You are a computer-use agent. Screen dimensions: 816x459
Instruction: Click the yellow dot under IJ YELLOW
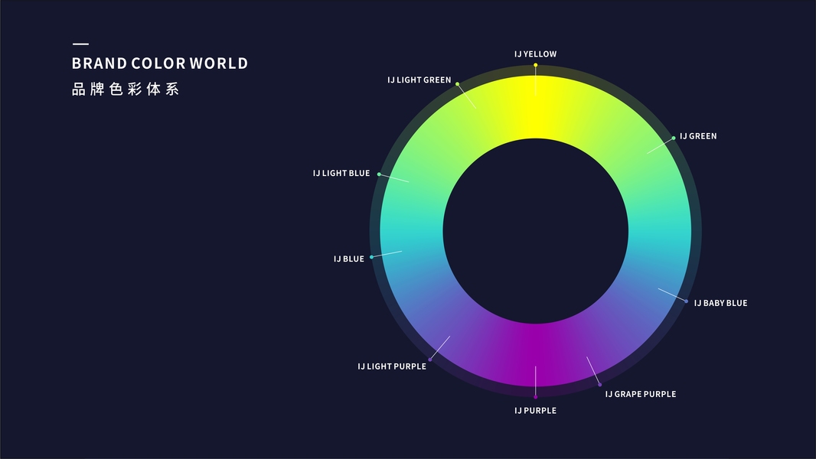point(536,65)
